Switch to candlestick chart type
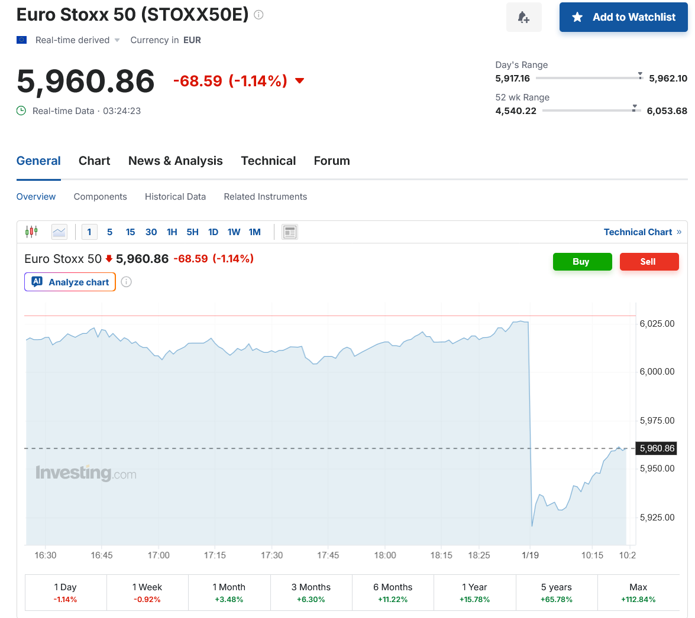 point(31,232)
